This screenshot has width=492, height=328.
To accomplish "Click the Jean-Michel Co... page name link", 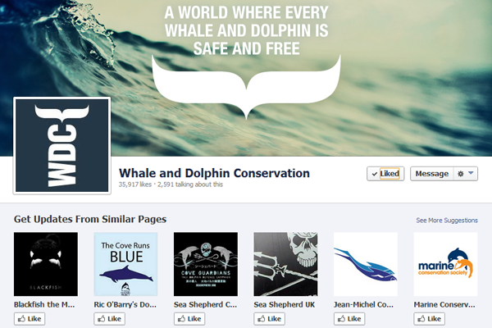I will [363, 304].
